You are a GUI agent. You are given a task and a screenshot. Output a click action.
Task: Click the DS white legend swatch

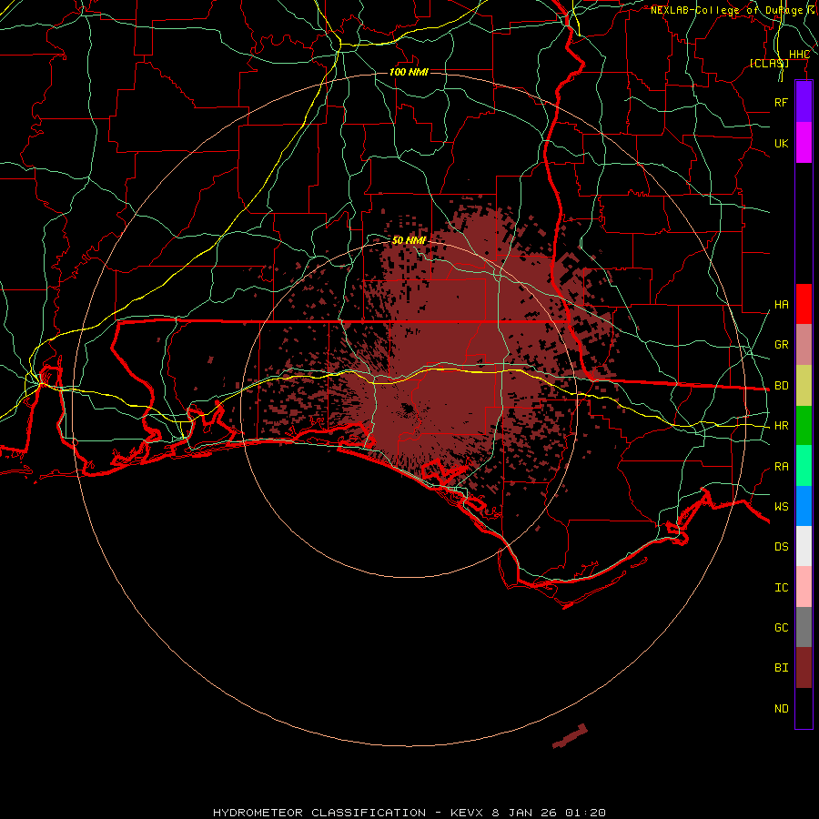pos(804,546)
